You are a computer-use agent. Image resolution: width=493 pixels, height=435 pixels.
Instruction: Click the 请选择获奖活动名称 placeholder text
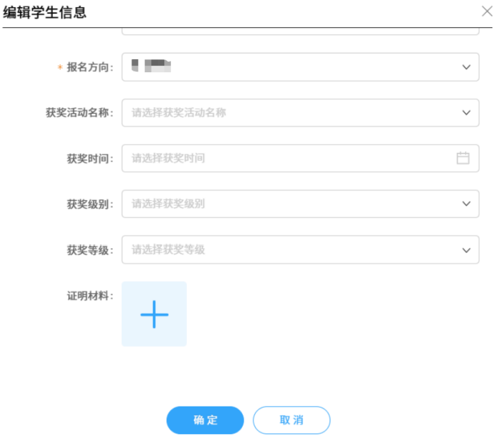click(x=179, y=113)
